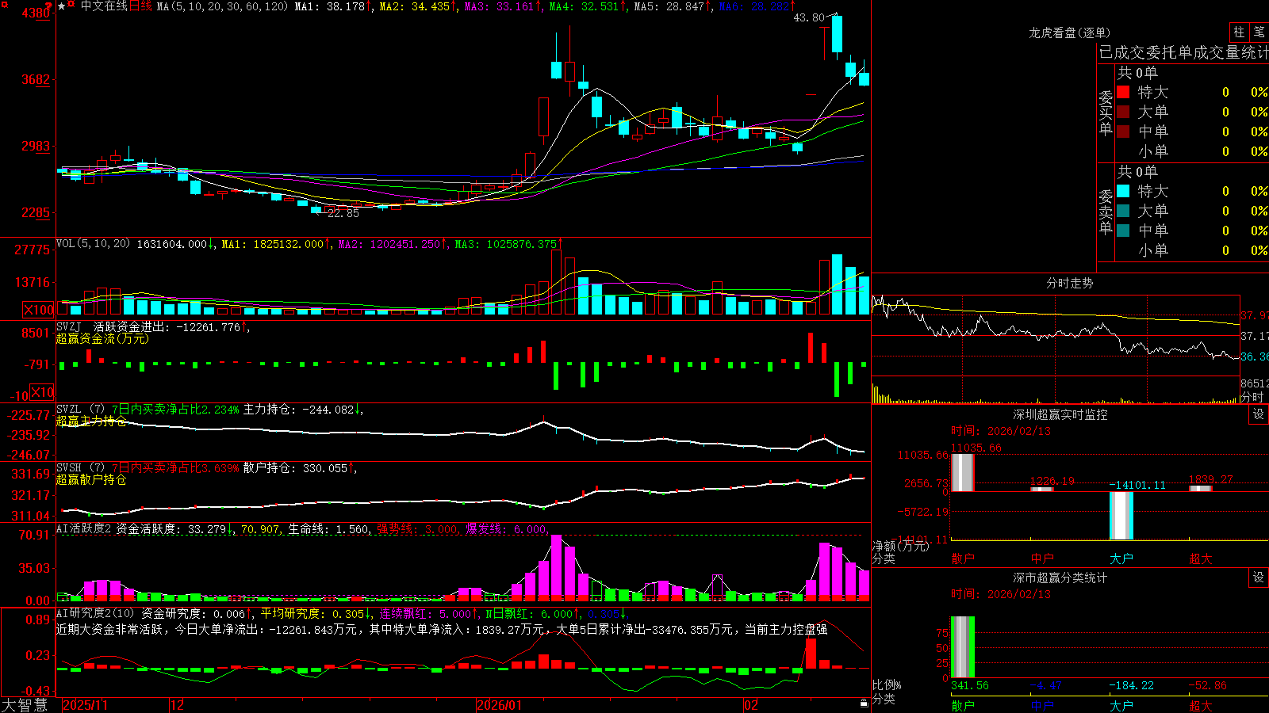Screen dimensions: 1269x713
Task: Click the teal 中单 sell-order square
Action: click(x=1123, y=231)
